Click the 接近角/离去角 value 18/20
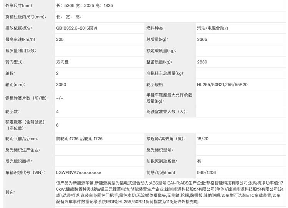288x208 pixels. [x=202, y=138]
